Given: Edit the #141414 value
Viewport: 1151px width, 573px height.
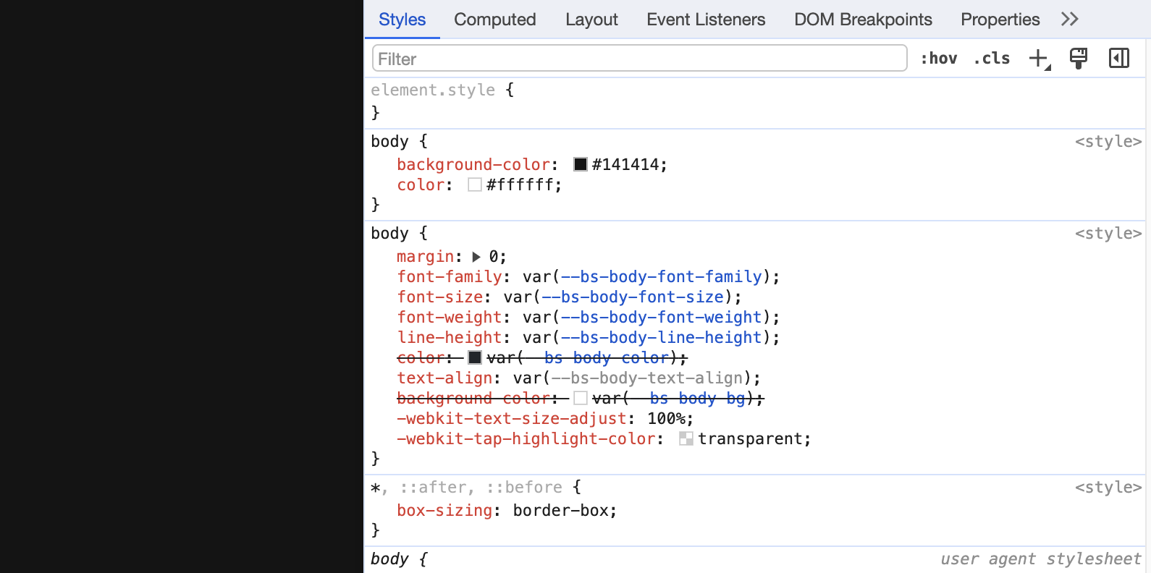Looking at the screenshot, I should 625,165.
